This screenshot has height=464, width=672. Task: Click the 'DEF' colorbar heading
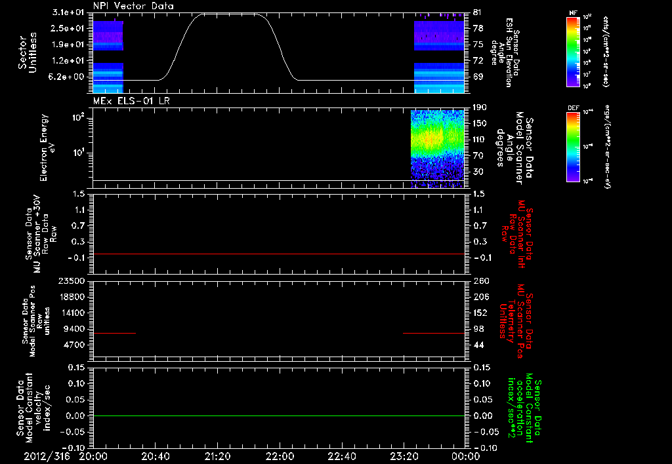(573, 108)
